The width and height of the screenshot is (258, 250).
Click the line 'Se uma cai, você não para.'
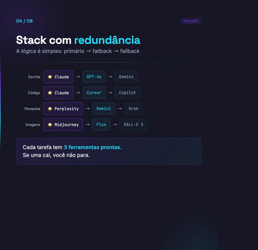[56, 155]
